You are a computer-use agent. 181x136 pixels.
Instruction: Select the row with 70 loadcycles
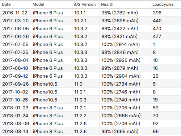point(90,115)
